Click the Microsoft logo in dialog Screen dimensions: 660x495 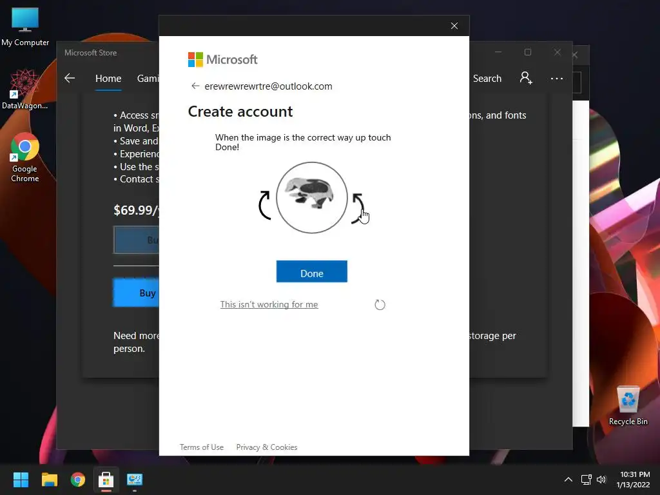coord(222,60)
